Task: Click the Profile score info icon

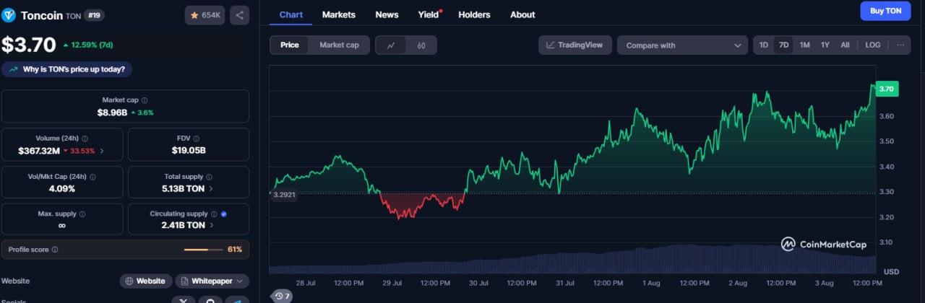Action: pyautogui.click(x=55, y=250)
